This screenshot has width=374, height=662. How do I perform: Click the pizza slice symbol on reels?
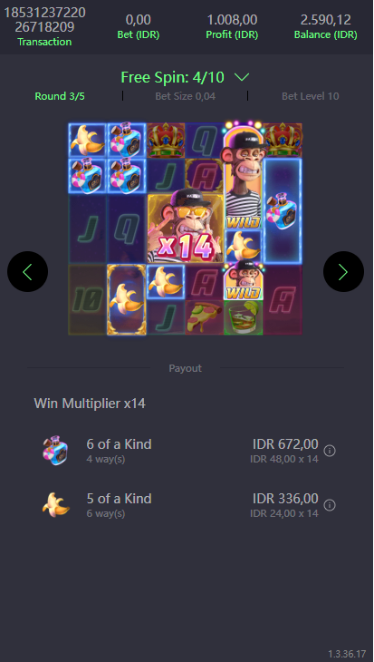(204, 317)
